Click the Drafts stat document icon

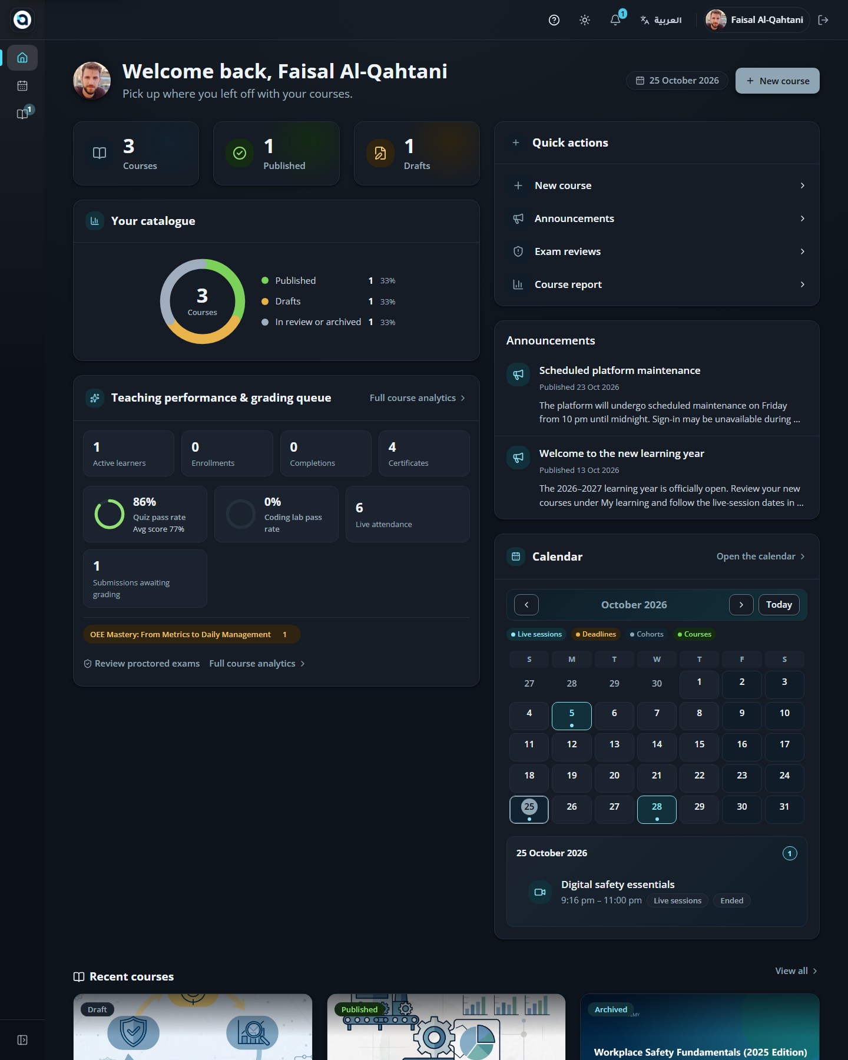coord(380,153)
